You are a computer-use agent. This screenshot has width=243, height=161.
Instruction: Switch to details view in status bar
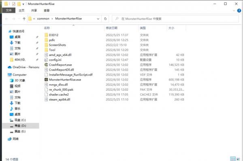[x=233, y=159]
